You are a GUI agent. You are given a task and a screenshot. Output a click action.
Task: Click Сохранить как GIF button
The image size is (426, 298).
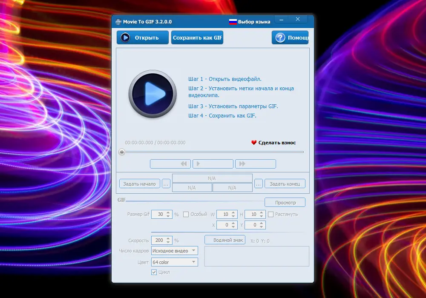tap(197, 37)
